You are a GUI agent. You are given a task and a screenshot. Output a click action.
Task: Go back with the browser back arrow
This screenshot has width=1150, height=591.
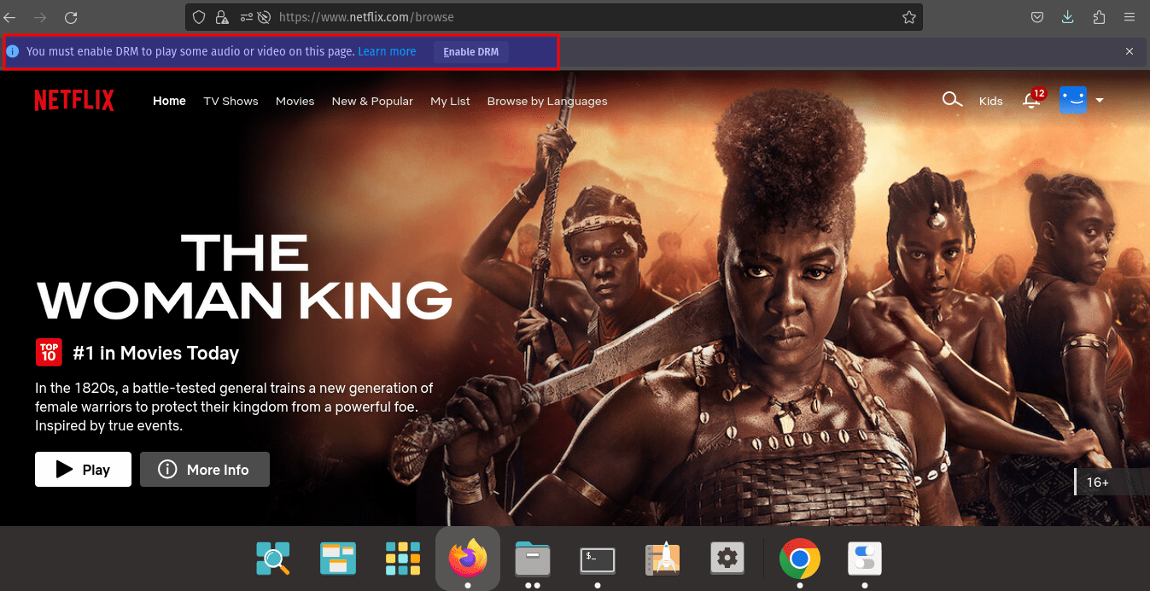pos(9,17)
